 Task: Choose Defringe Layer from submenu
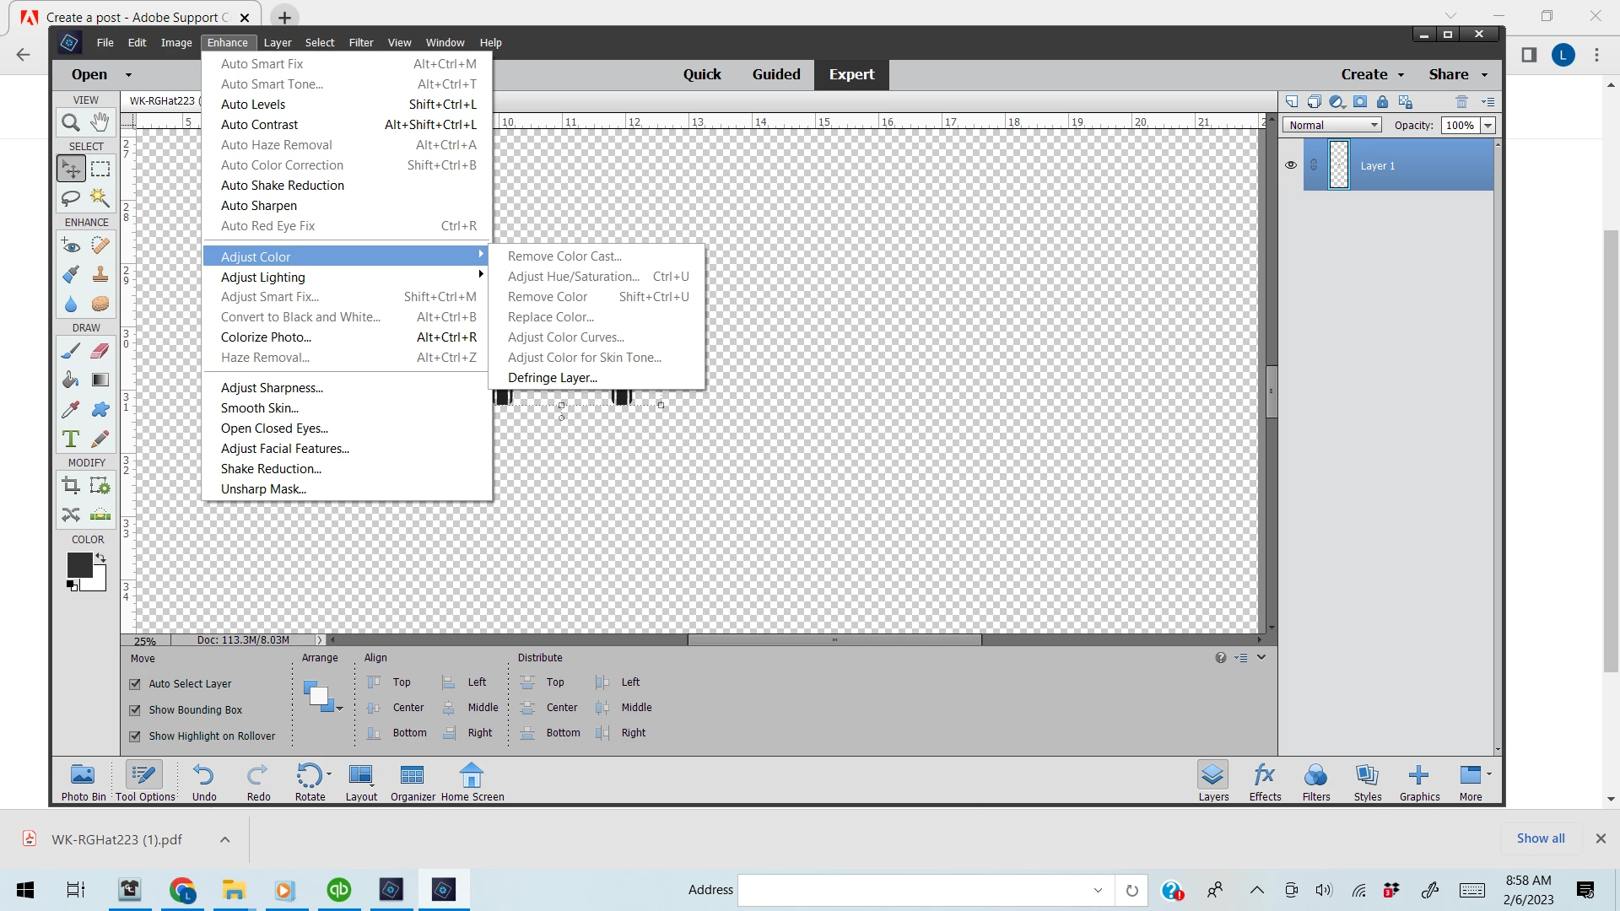[552, 378]
